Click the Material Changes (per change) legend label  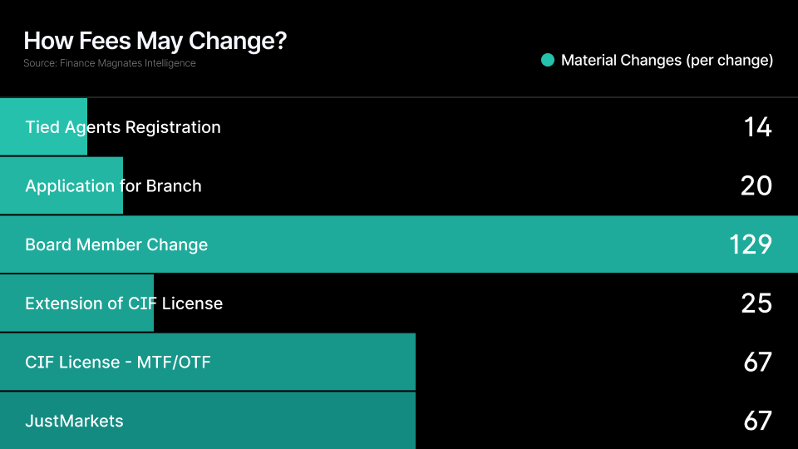click(667, 60)
